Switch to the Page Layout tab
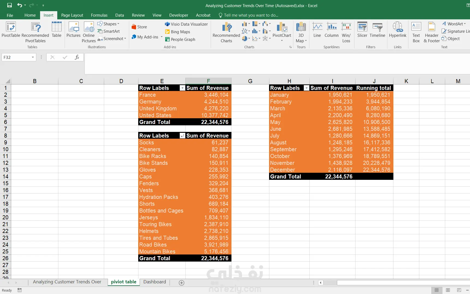Viewport: 470px width, 294px height. 72,15
